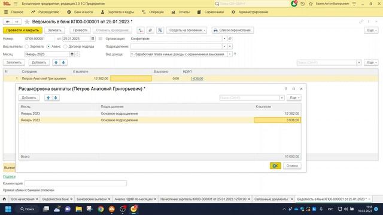Open Создать на основании dropdown

tap(187, 30)
